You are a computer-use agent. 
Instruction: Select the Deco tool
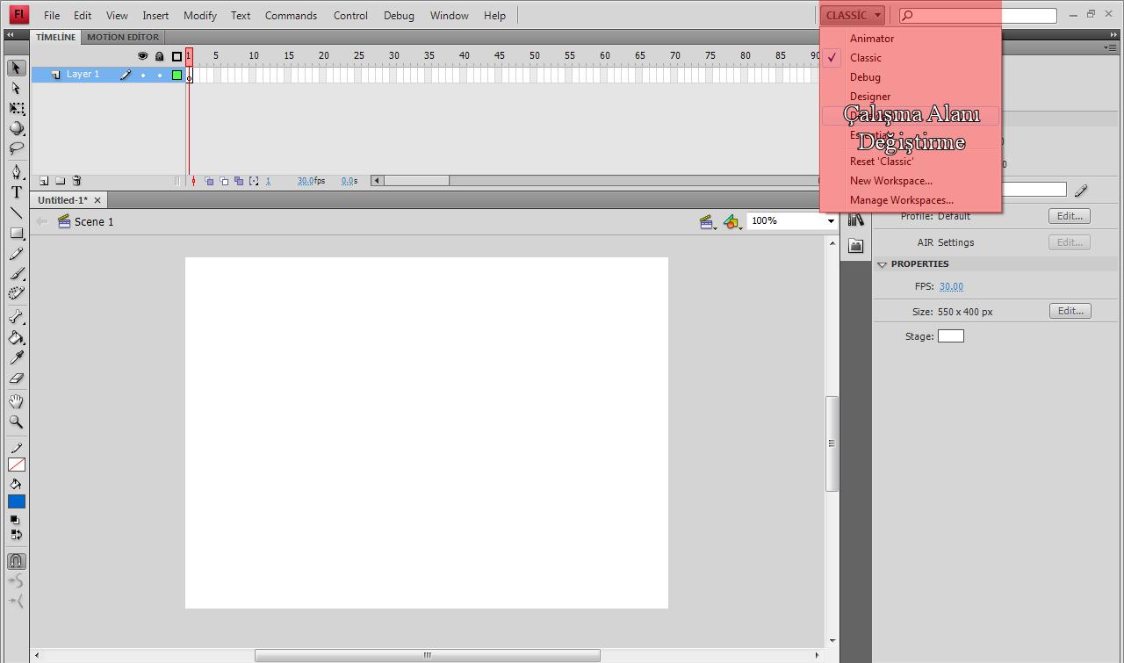point(16,293)
